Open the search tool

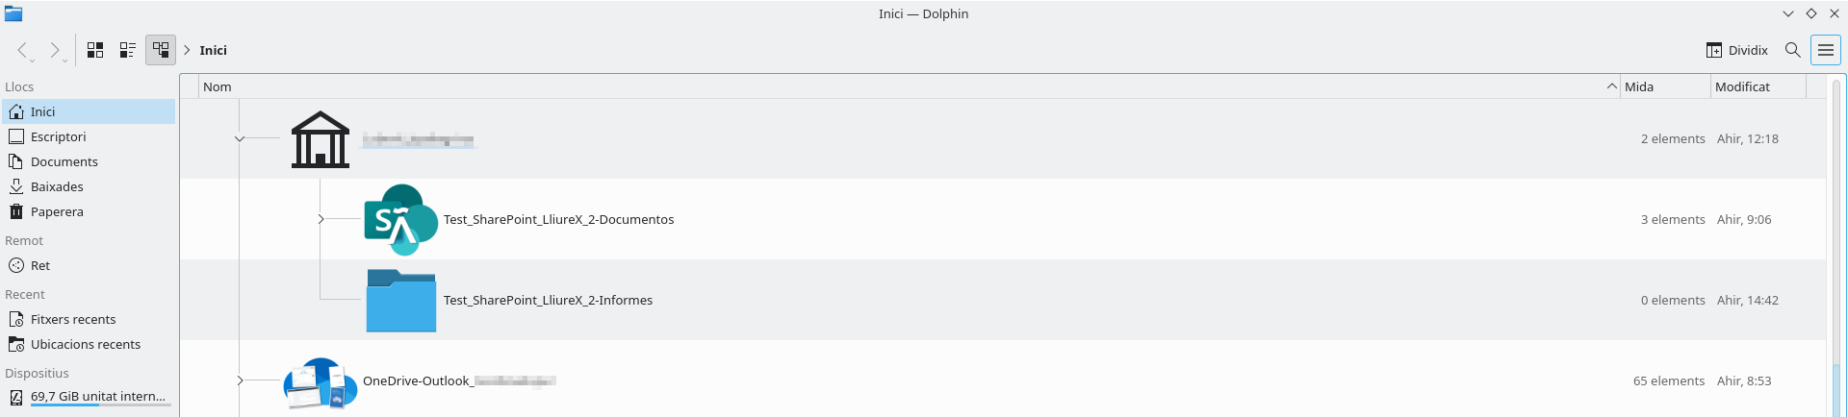[x=1792, y=50]
